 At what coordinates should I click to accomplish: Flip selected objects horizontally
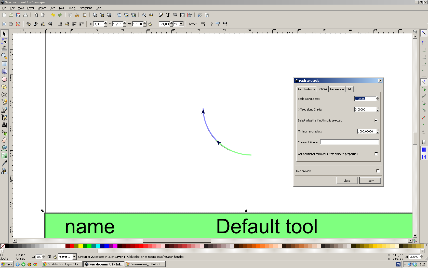(x=43, y=24)
